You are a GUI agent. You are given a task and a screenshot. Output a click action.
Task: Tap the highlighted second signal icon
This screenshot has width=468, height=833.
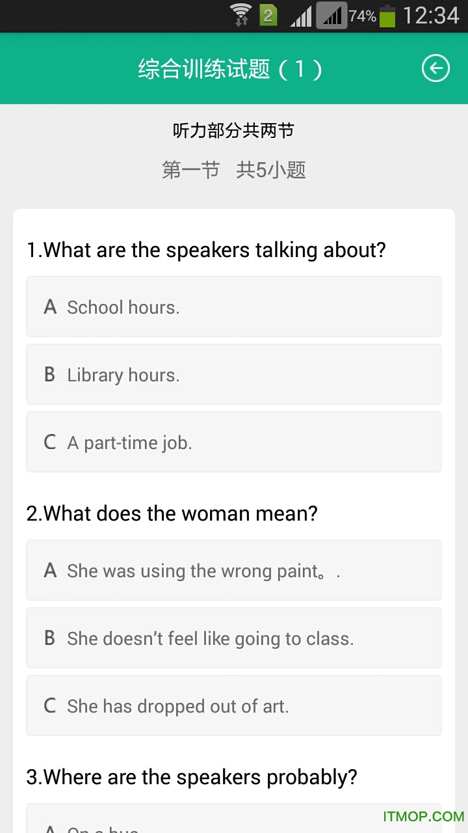[x=331, y=16]
